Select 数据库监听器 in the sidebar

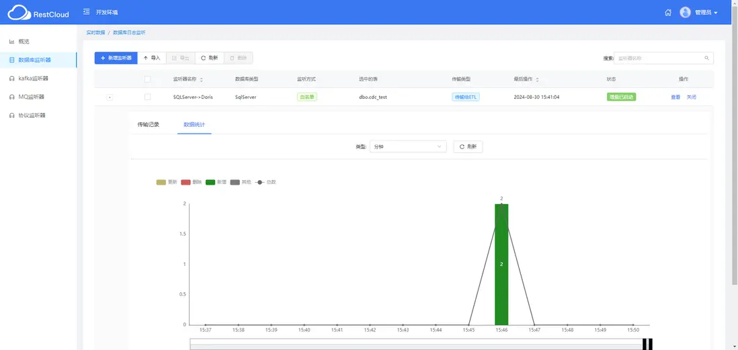[38, 60]
